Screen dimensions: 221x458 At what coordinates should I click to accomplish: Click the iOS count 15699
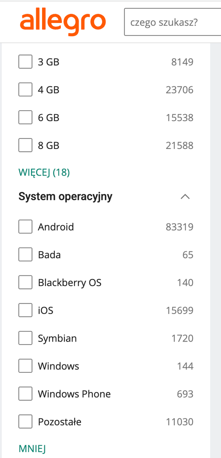(x=180, y=310)
